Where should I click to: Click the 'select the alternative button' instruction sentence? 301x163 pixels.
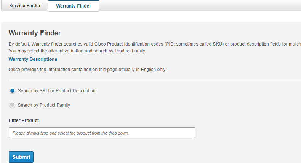click(77, 51)
